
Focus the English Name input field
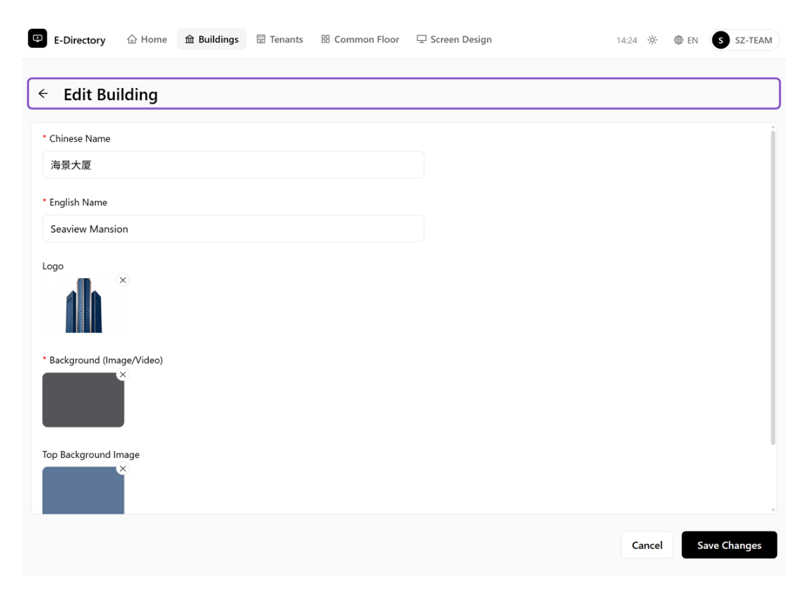234,229
